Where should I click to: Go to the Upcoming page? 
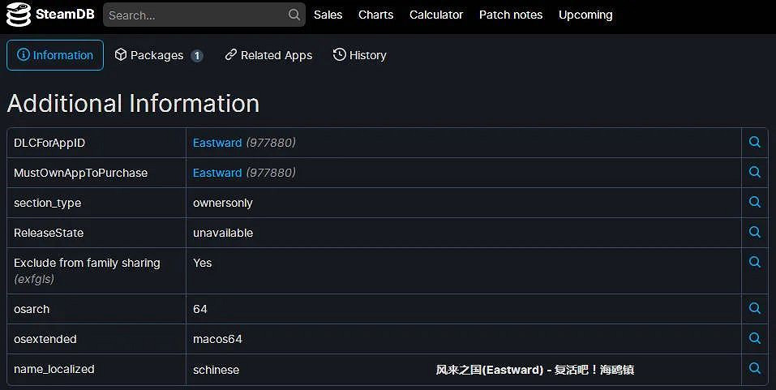point(585,15)
